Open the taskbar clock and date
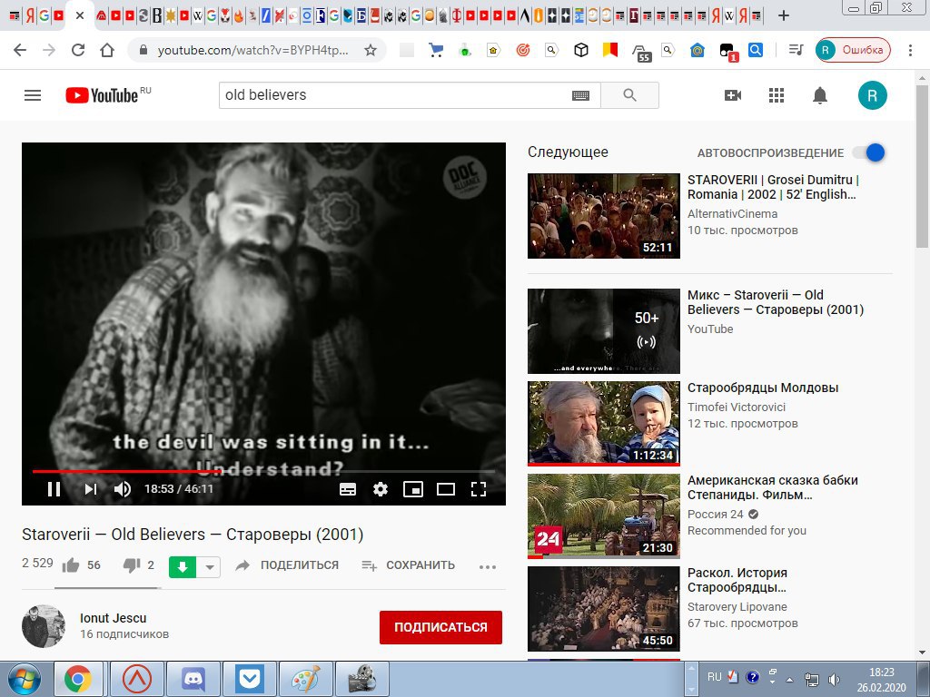 coord(881,679)
